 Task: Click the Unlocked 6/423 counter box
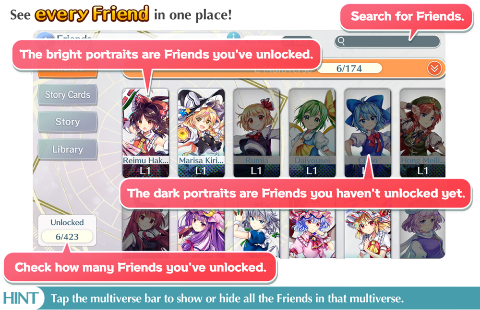click(67, 230)
